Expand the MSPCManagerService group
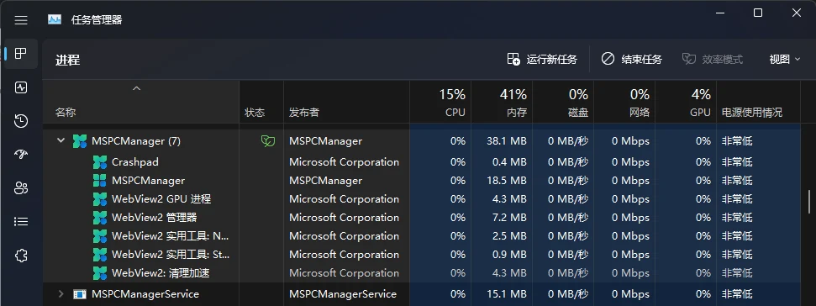The height and width of the screenshot is (306, 816). point(61,294)
